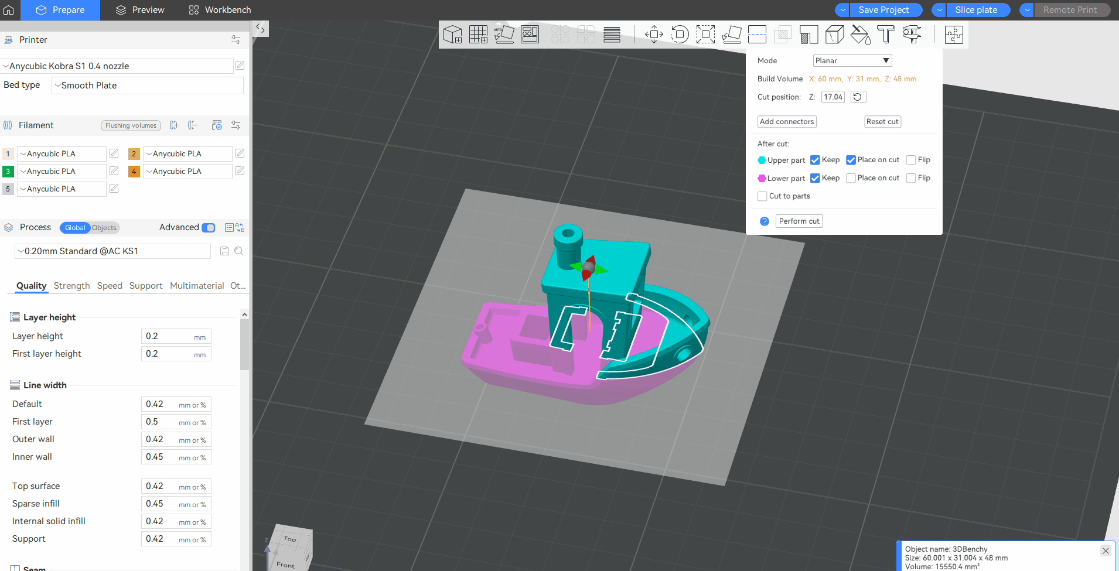Enable Lower part Flip checkbox
Viewport: 1119px width, 571px height.
[911, 178]
